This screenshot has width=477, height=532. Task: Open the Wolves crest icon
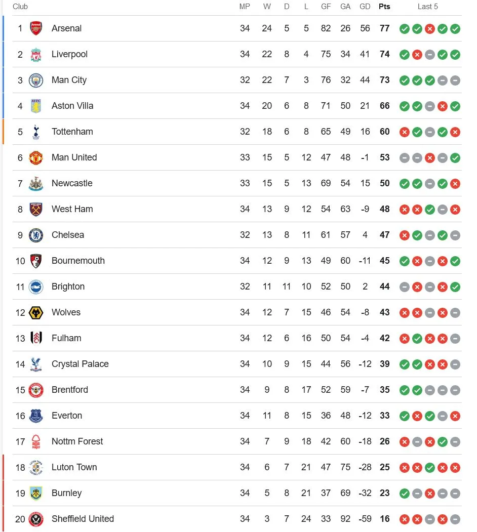[x=36, y=312]
